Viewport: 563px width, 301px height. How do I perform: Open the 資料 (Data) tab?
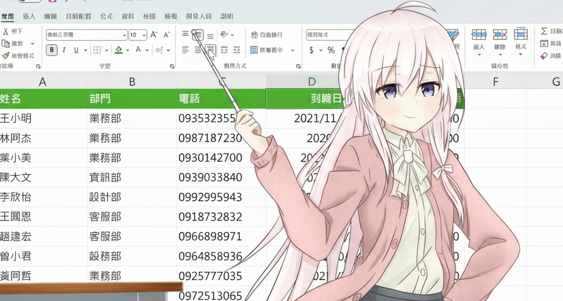click(x=128, y=16)
